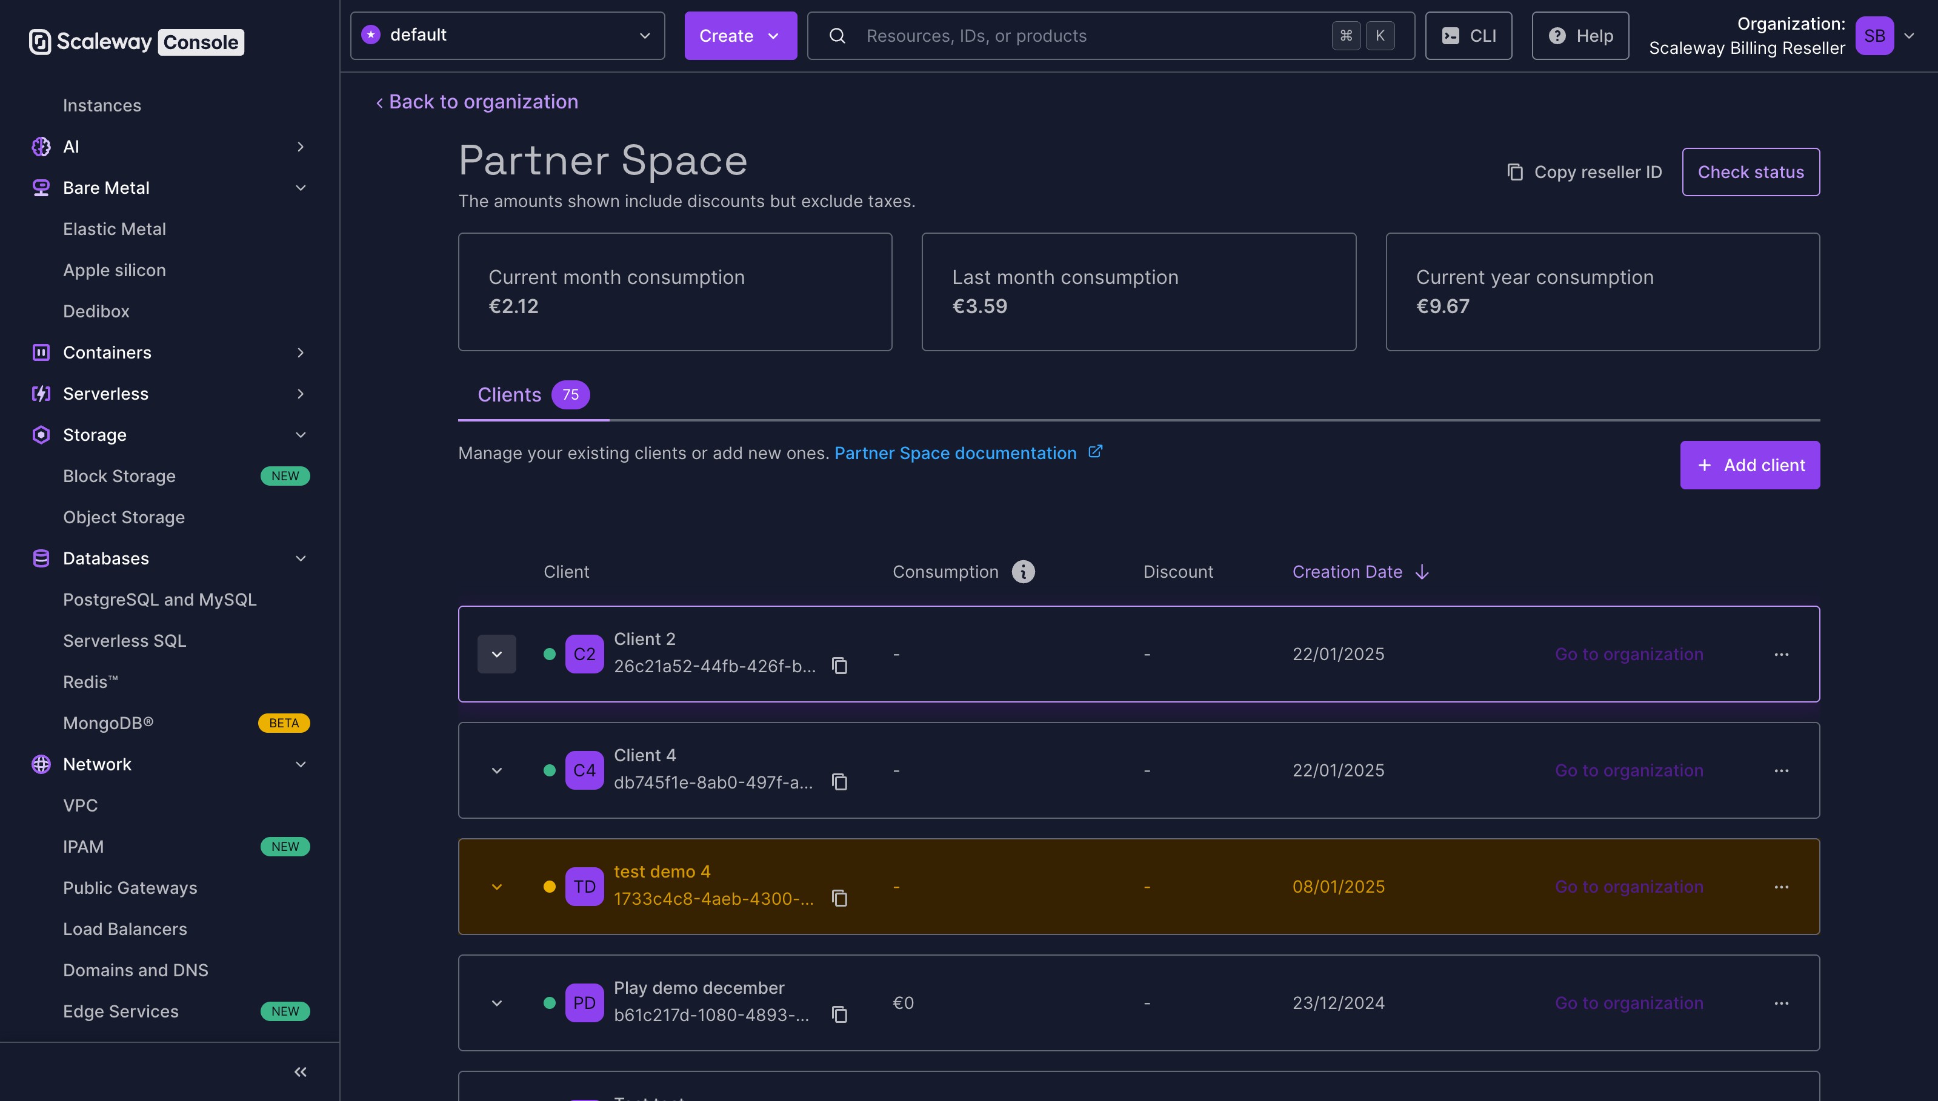Go to organization for Client 2
The image size is (1938, 1101).
pyautogui.click(x=1628, y=654)
